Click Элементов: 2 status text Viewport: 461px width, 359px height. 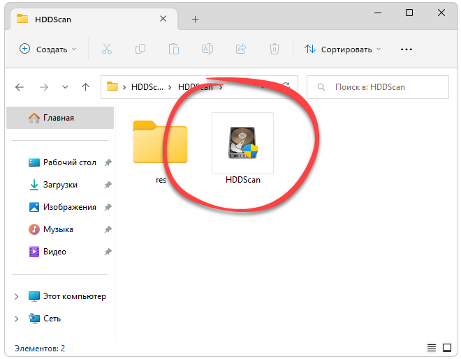40,349
